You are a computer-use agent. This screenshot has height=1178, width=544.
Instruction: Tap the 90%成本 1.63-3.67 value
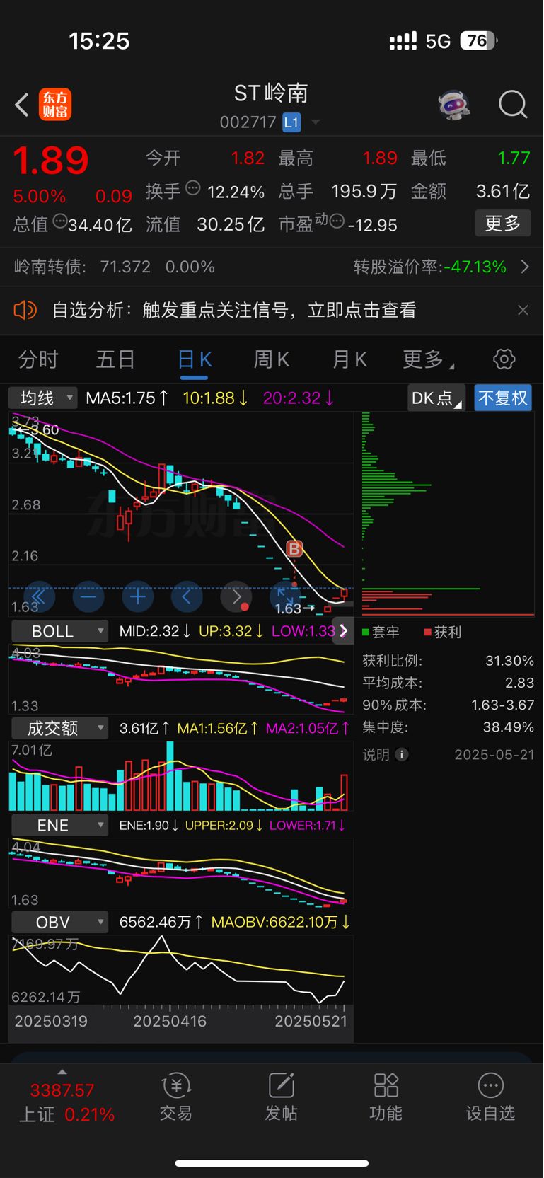503,705
